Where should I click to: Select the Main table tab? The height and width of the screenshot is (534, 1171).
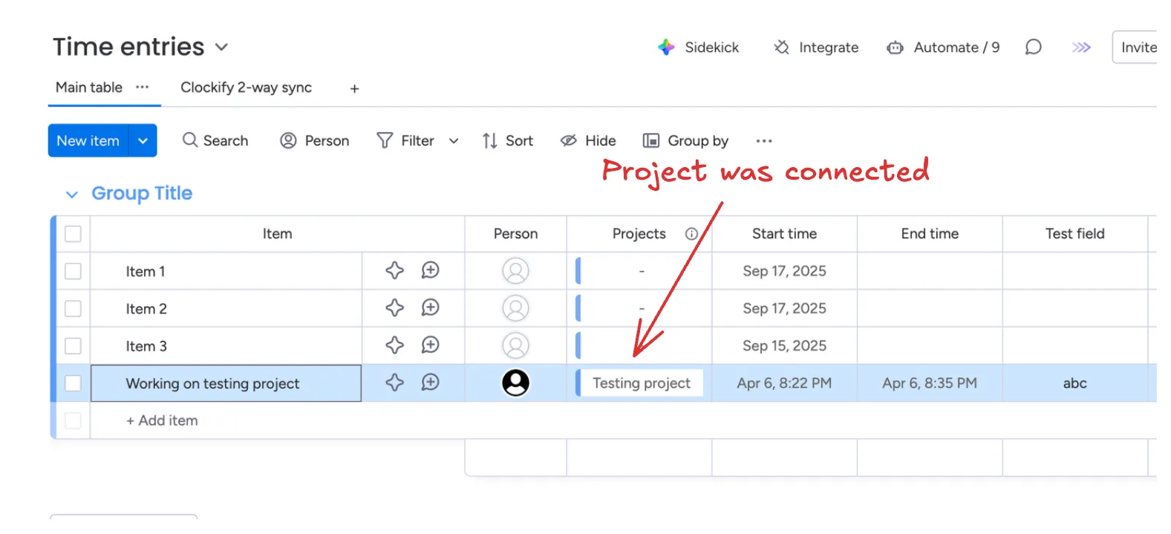point(89,88)
